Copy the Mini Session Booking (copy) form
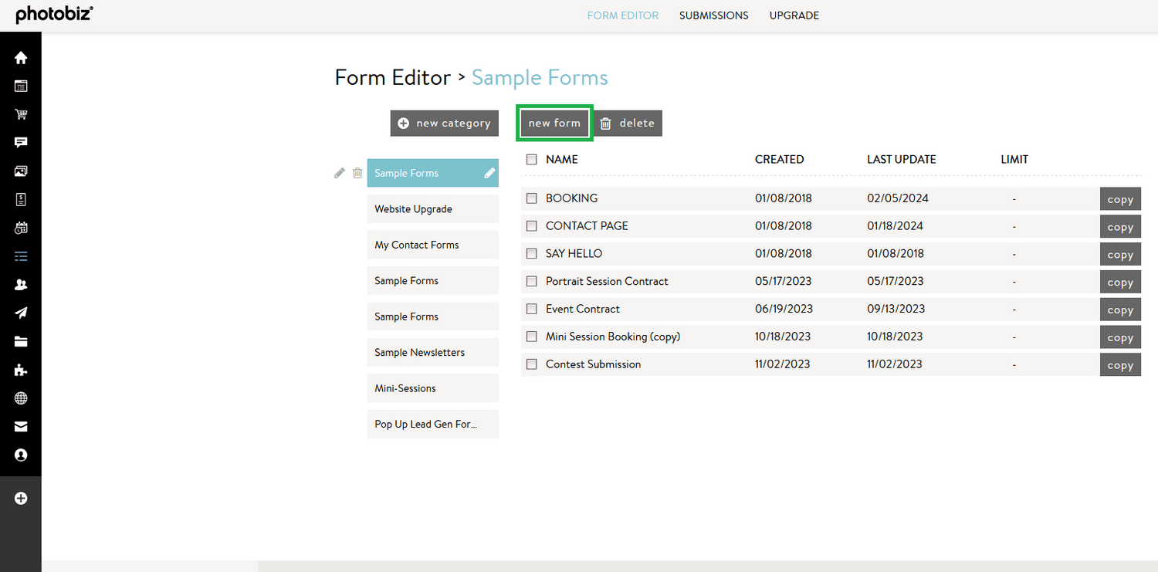The height and width of the screenshot is (572, 1158). tap(1120, 337)
